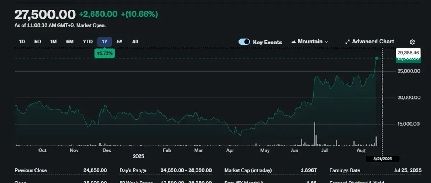Click the 15,000.00 axis label
This screenshot has height=183, width=431.
pos(408,124)
